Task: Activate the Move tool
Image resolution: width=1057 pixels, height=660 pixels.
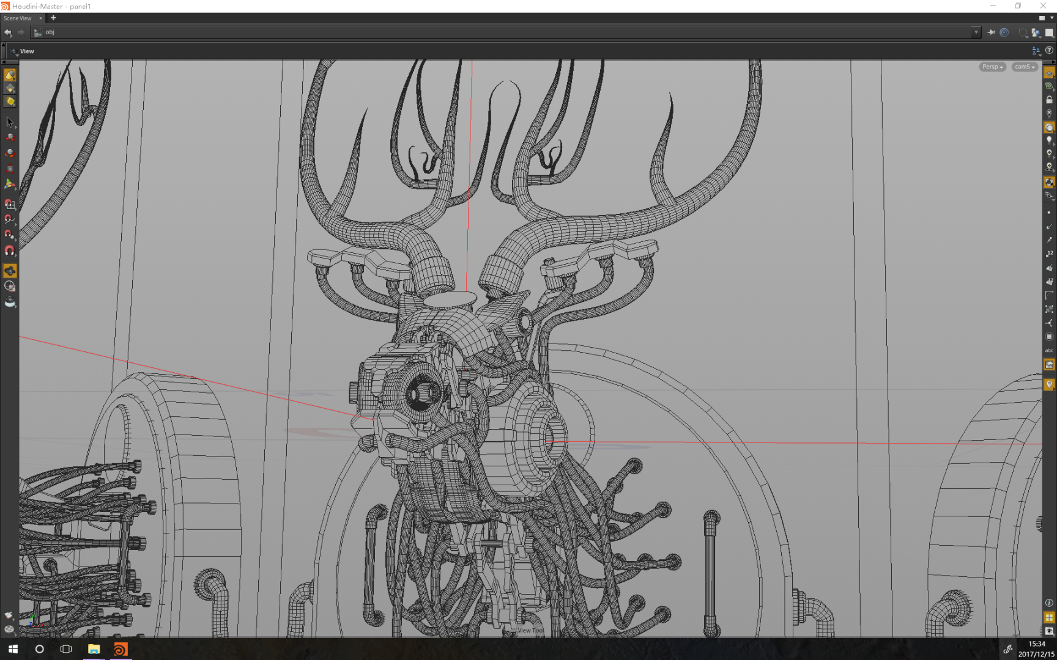Action: [10, 137]
